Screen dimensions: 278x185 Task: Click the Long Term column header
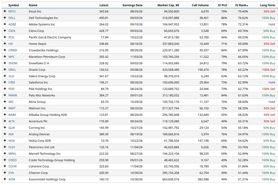coord(267,5)
